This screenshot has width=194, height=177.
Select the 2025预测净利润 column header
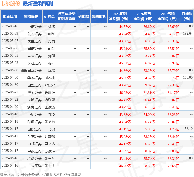pyautogui.click(x=120, y=16)
